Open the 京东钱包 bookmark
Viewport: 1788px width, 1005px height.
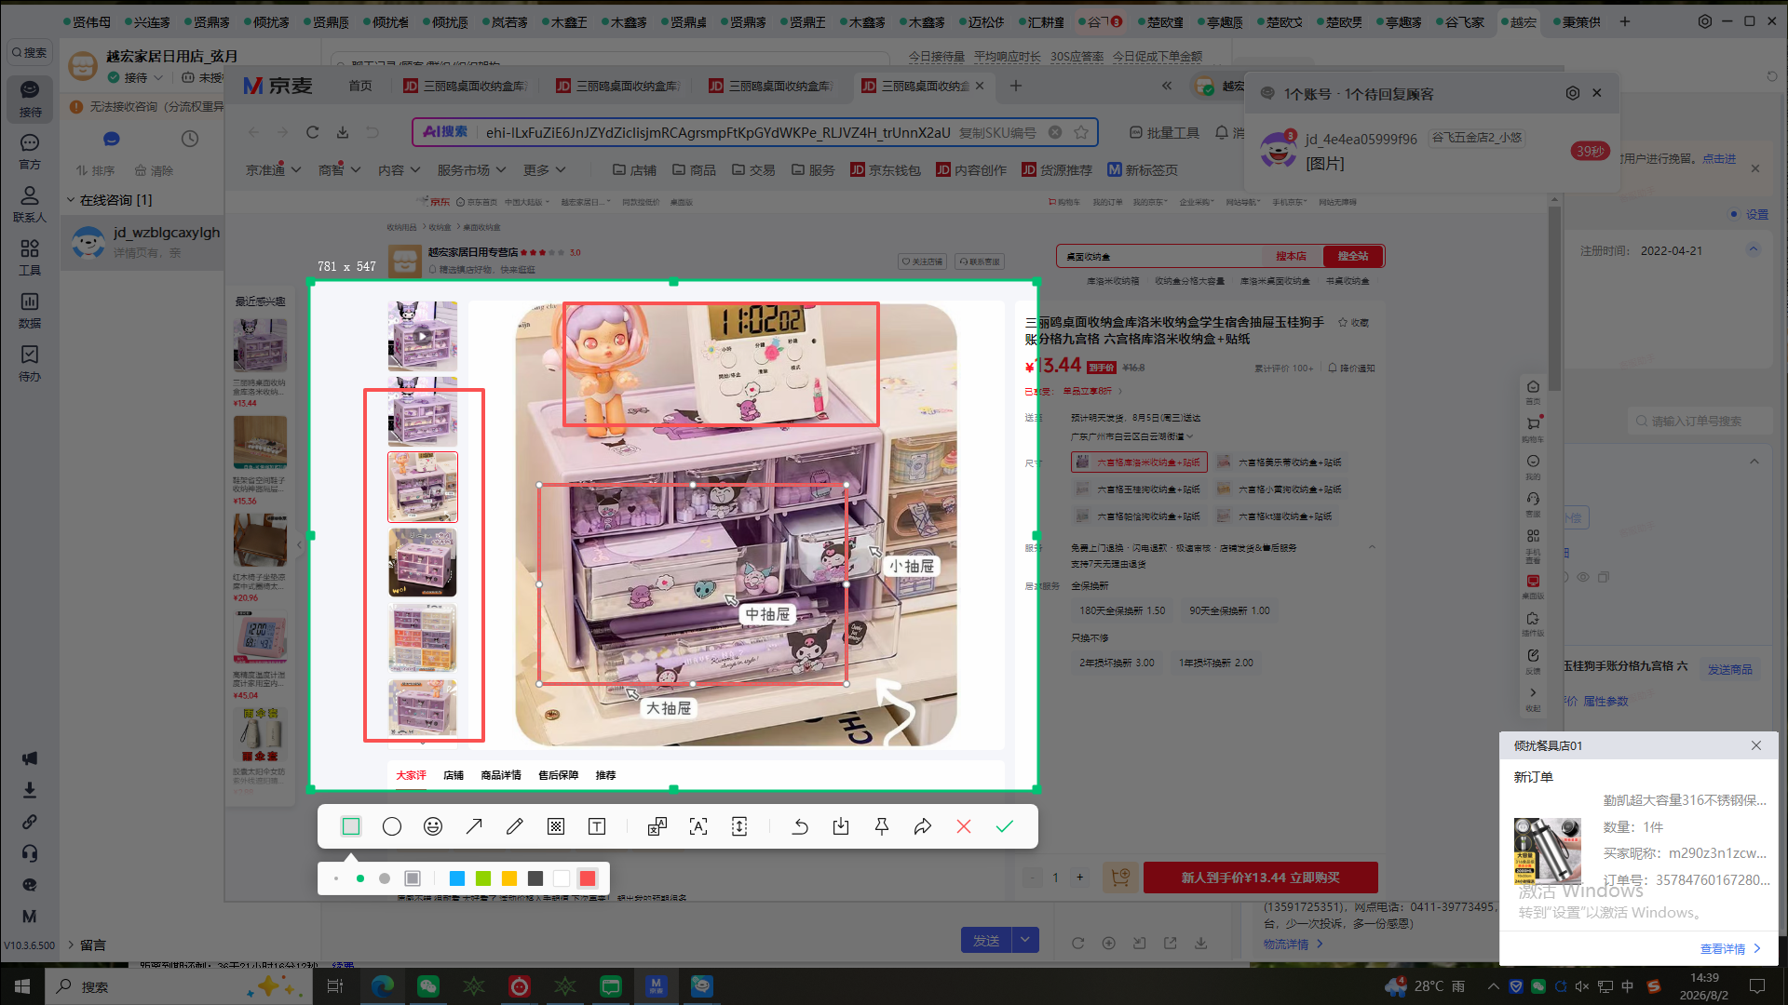tap(886, 170)
